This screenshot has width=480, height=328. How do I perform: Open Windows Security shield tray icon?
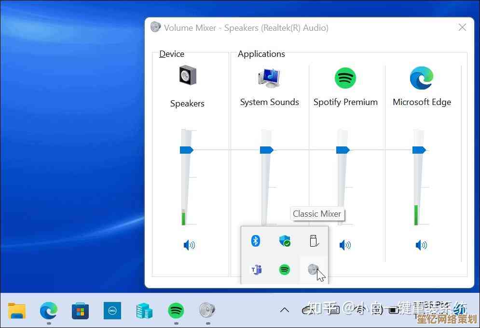pos(285,241)
